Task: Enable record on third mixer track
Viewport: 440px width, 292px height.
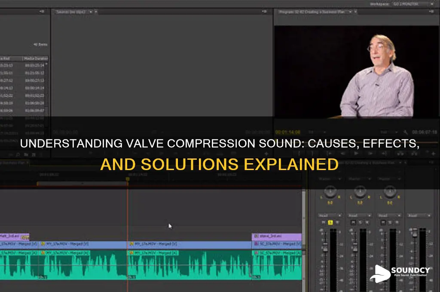Action: coord(397,222)
